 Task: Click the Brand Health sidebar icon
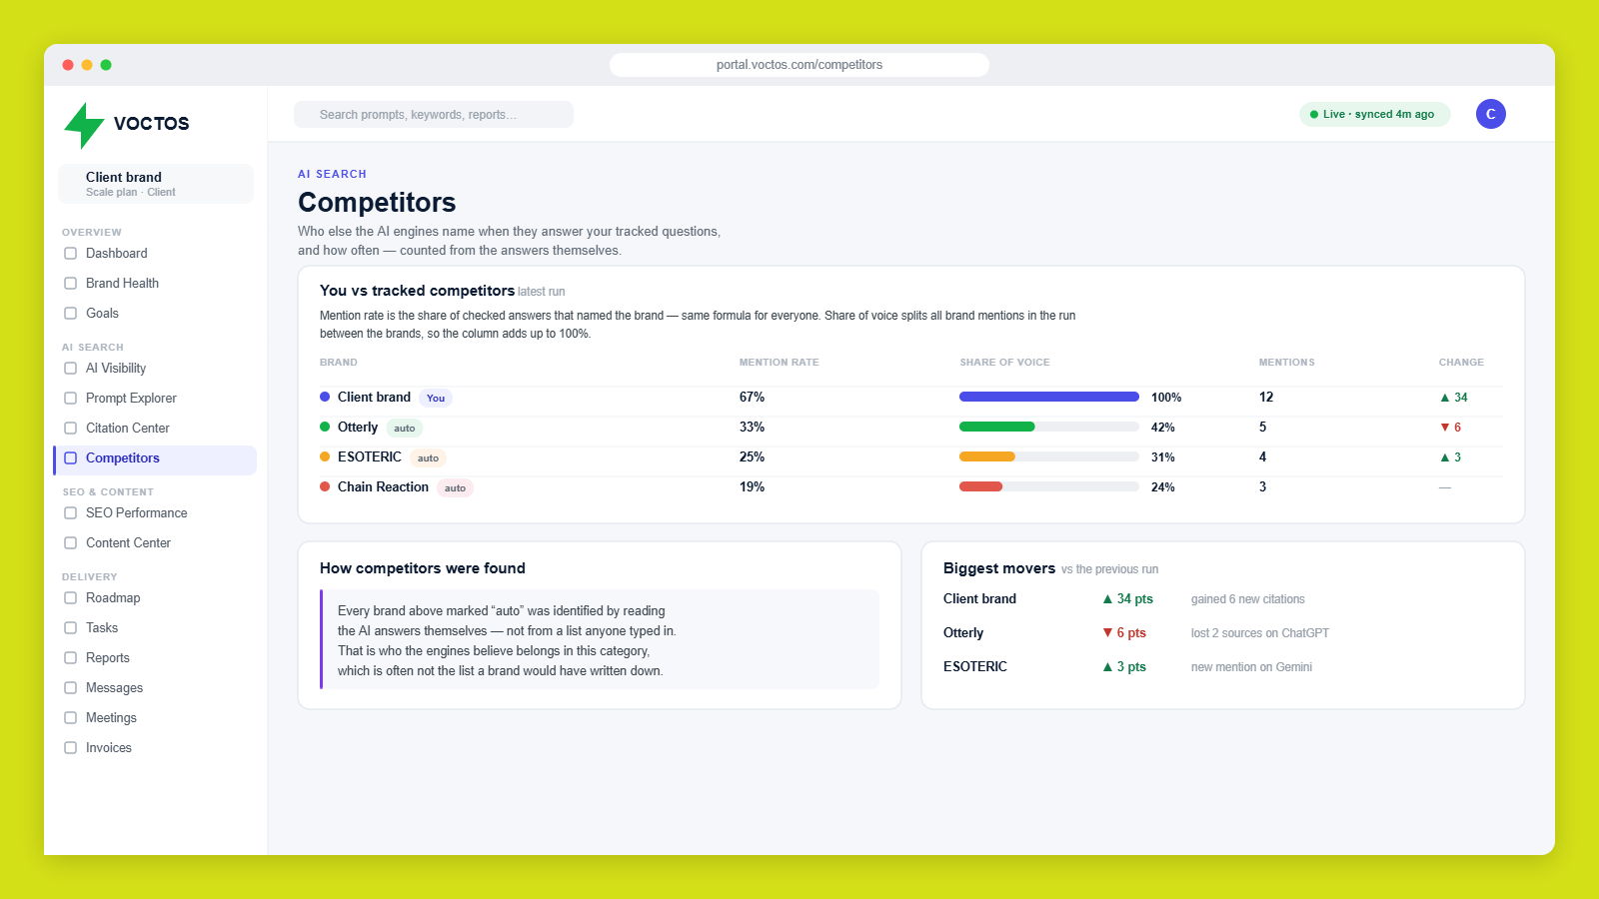click(x=70, y=284)
